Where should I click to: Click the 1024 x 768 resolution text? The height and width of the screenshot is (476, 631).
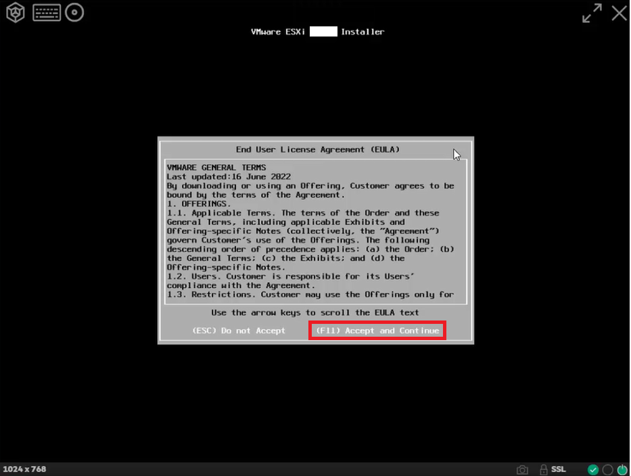[24, 469]
